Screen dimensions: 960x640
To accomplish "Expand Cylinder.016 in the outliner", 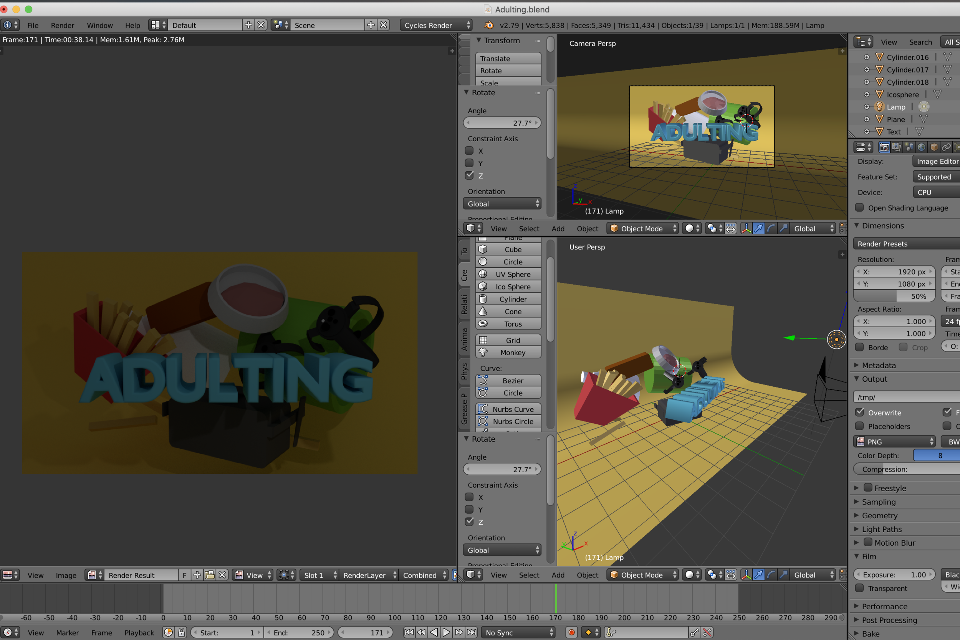I will coord(866,57).
